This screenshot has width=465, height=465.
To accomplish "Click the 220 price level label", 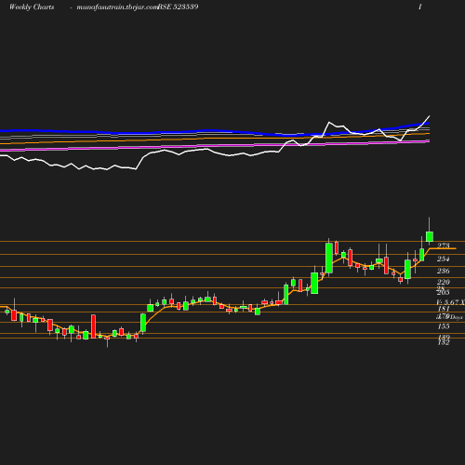I will coord(444,282).
